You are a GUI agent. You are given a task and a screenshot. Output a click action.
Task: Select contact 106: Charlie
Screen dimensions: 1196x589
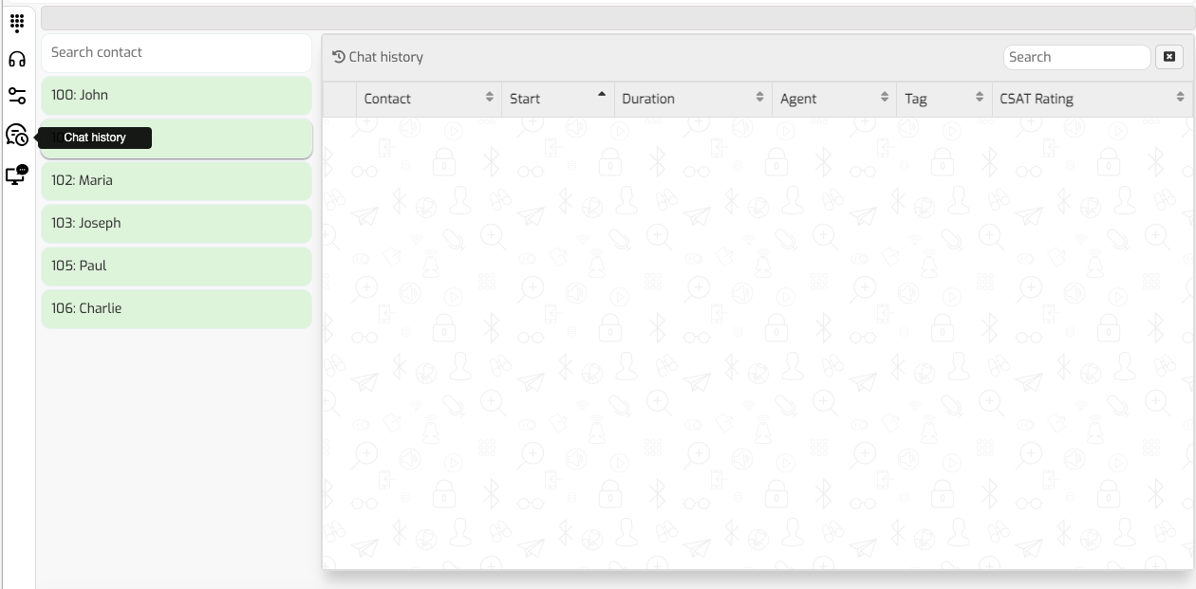coord(177,309)
